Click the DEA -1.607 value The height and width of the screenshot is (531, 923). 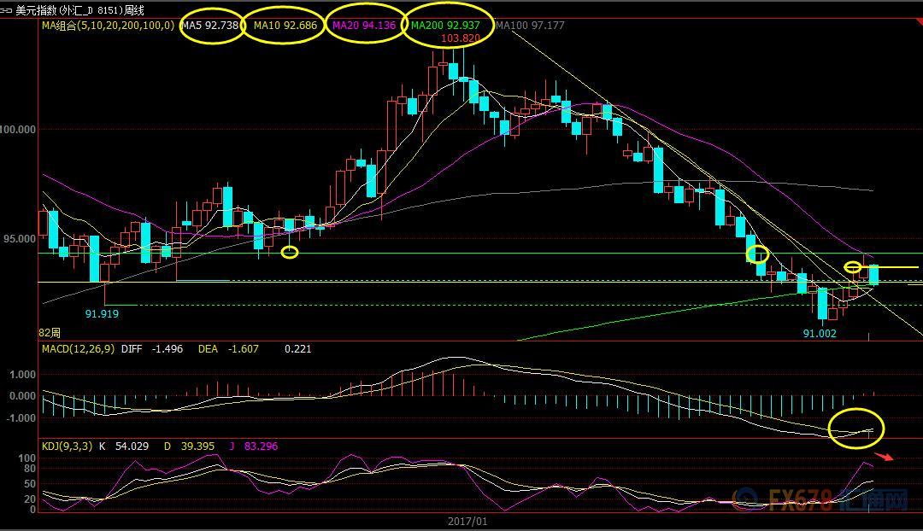[228, 348]
